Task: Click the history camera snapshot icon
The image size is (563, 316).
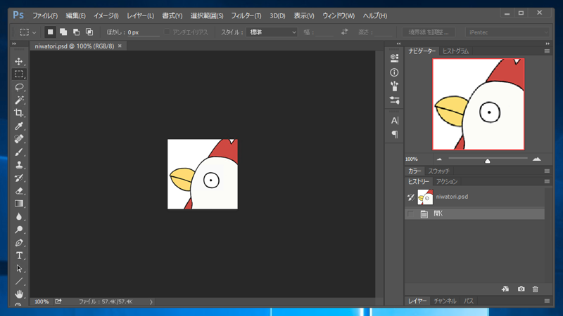Action: pos(521,289)
